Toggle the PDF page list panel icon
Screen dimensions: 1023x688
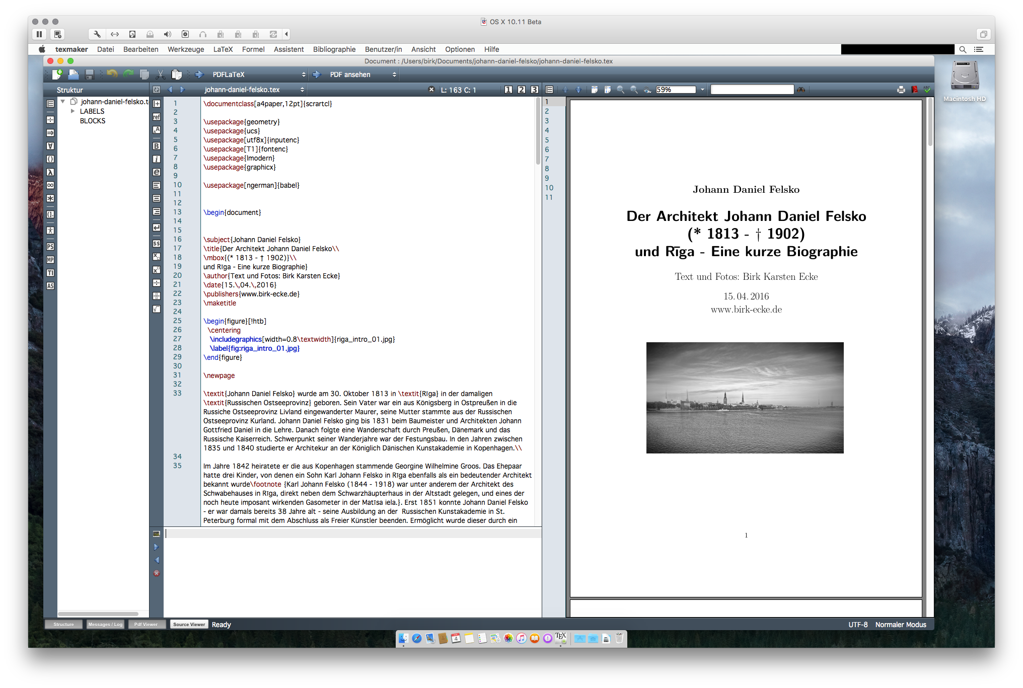click(x=549, y=90)
